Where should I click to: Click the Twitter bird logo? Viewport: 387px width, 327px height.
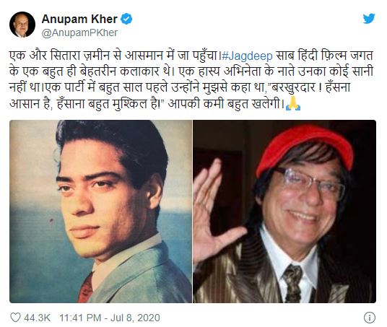pyautogui.click(x=369, y=19)
